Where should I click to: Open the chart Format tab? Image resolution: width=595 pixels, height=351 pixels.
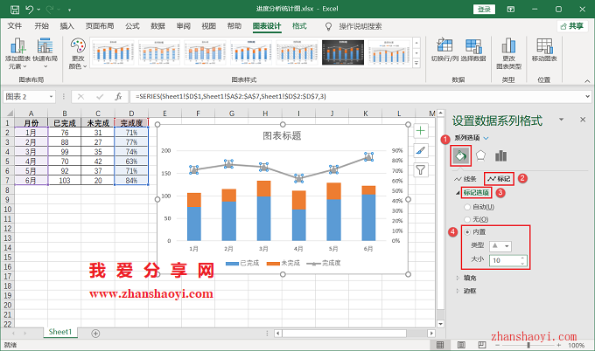299,25
